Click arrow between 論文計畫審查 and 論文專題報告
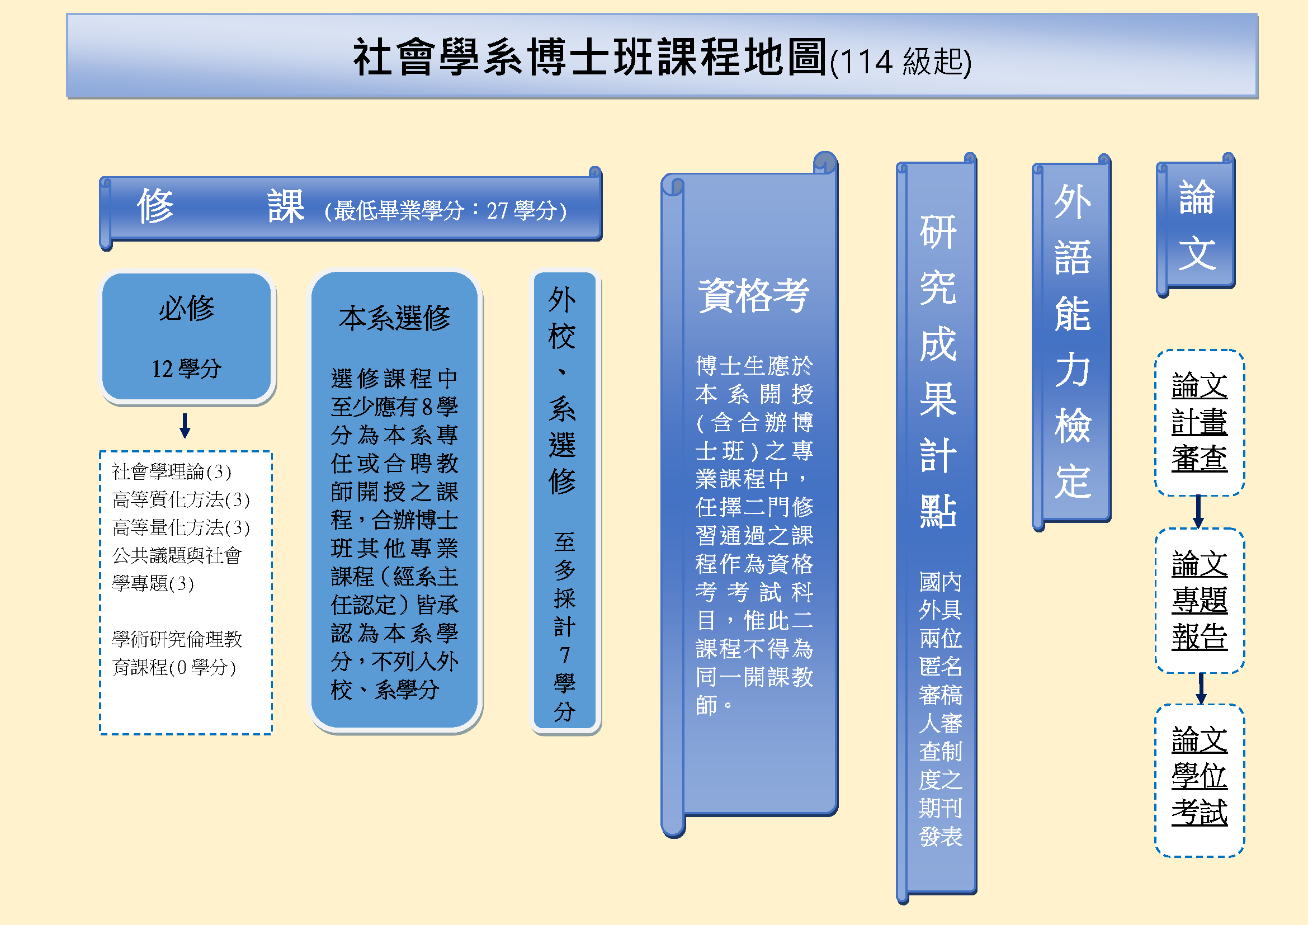This screenshot has width=1308, height=925. (1198, 511)
